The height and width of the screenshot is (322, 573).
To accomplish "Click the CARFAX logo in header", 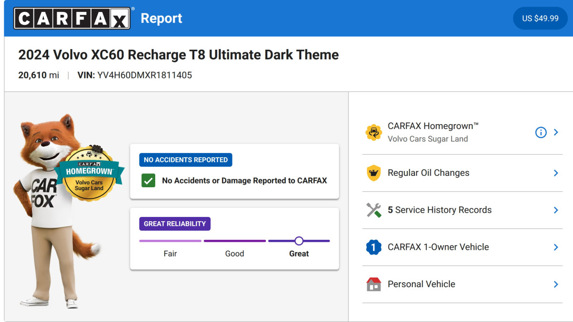I will (x=72, y=18).
